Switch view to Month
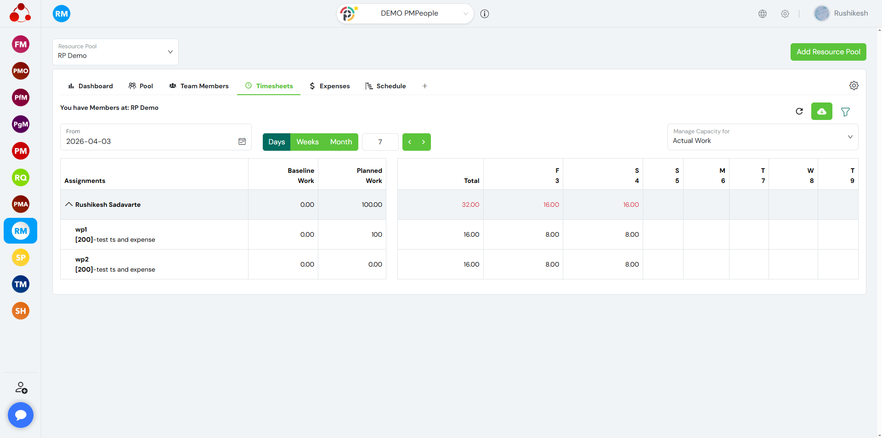The width and height of the screenshot is (882, 438). point(341,142)
